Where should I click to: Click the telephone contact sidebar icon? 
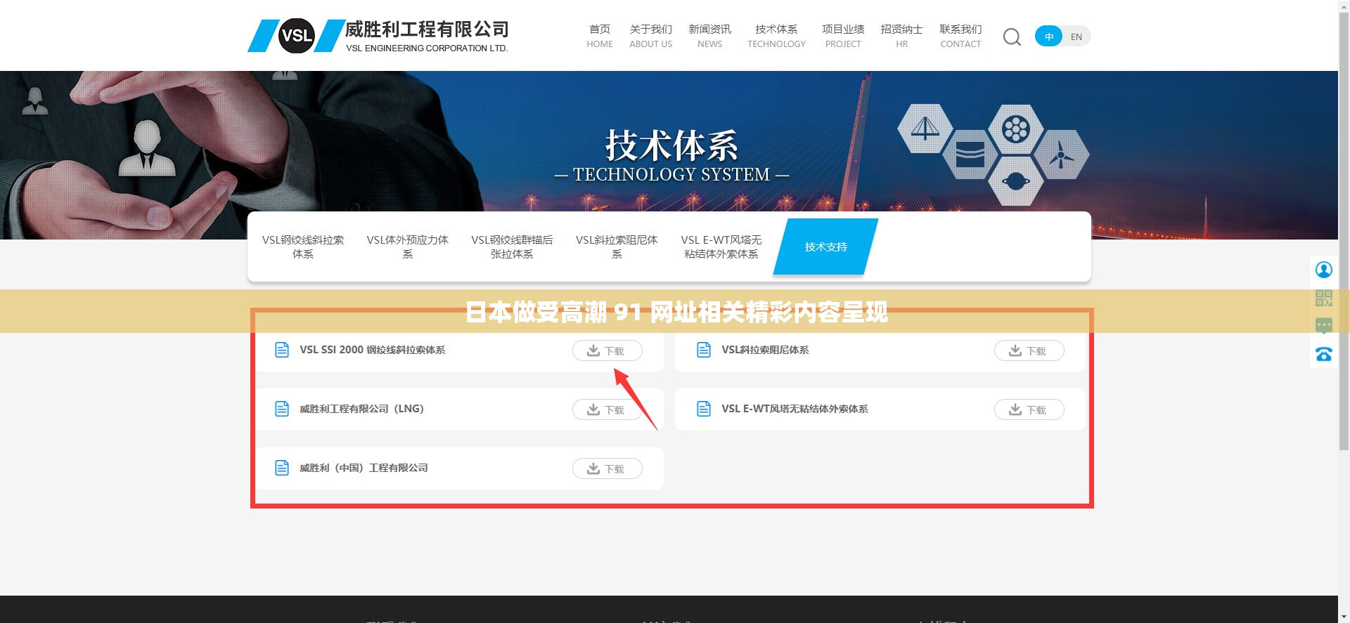pyautogui.click(x=1323, y=355)
